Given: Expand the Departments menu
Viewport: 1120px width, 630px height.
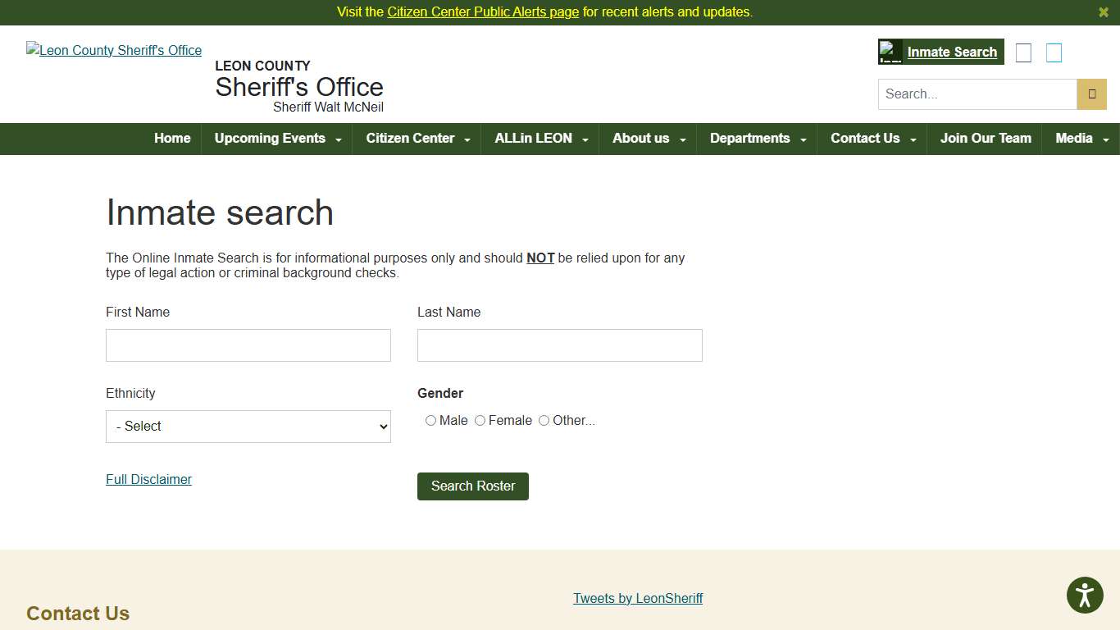Looking at the screenshot, I should point(749,139).
